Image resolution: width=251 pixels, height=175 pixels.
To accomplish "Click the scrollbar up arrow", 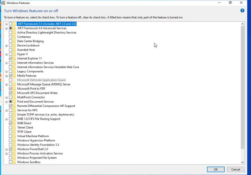I will [242, 24].
